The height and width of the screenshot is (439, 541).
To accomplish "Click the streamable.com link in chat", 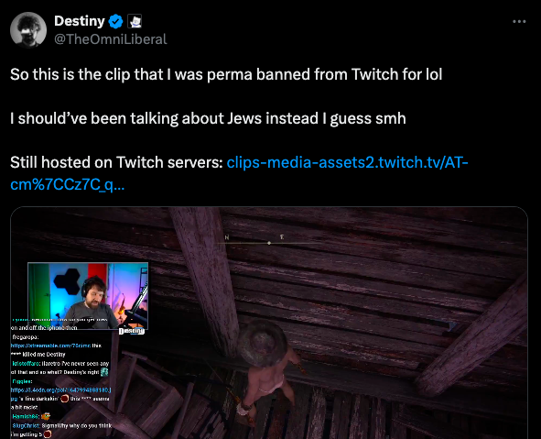I will pos(50,346).
